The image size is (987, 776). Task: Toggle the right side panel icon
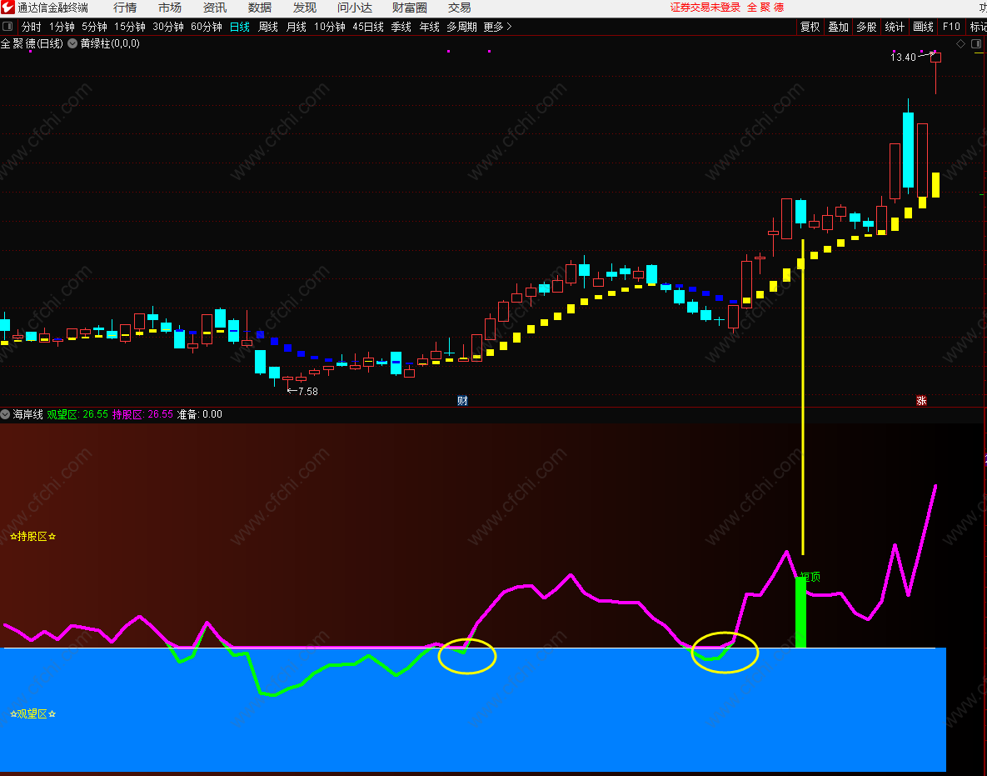(976, 43)
